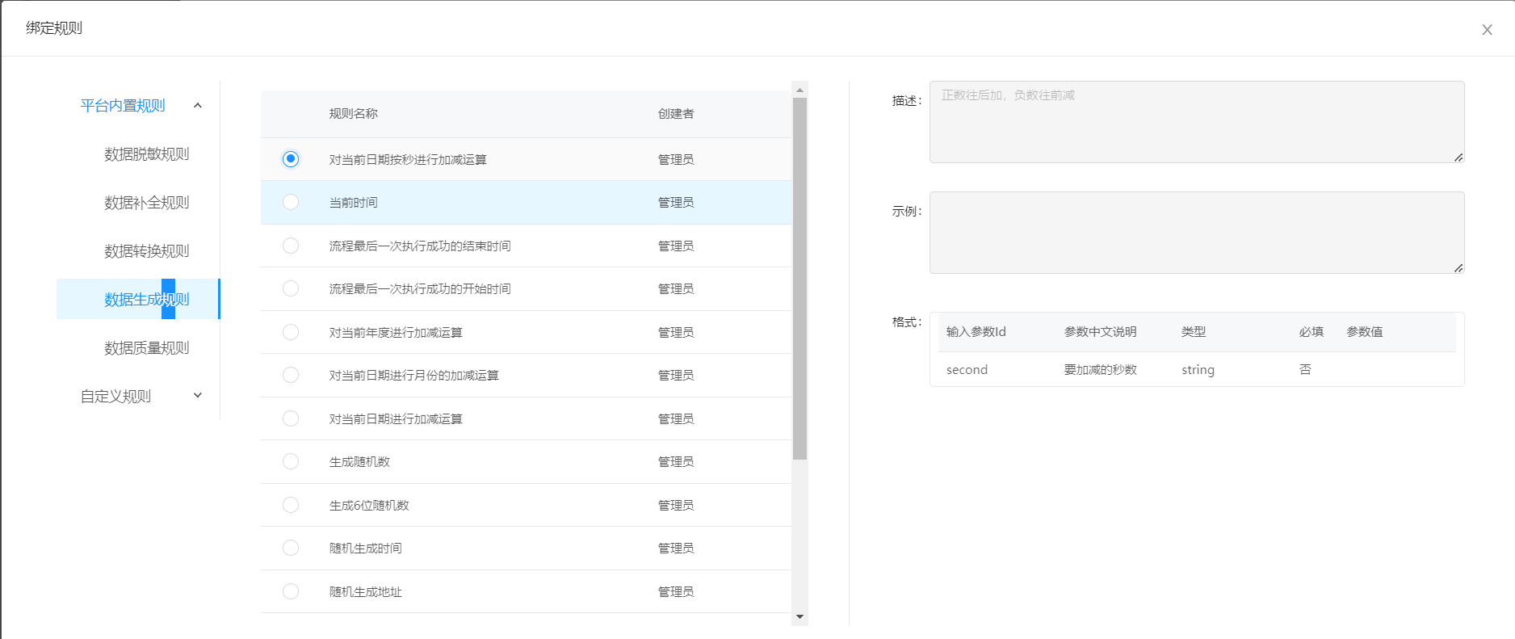Close the 绑定规则 dialog
Screen dimensions: 1515x639
1487,30
